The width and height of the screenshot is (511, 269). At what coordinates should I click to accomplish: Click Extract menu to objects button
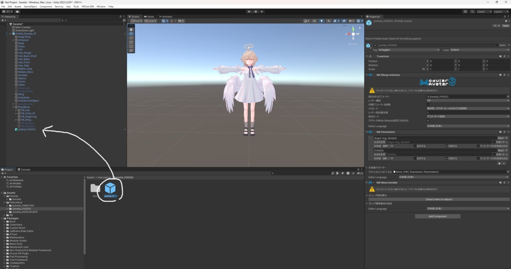[439, 199]
